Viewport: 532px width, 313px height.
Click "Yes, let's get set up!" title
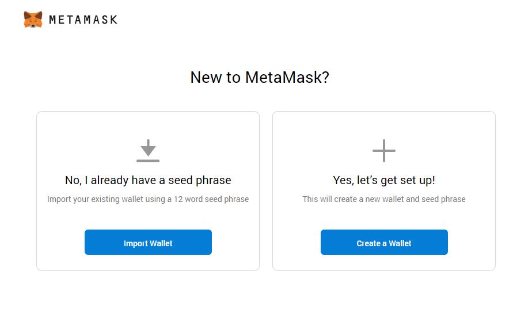pyautogui.click(x=384, y=180)
